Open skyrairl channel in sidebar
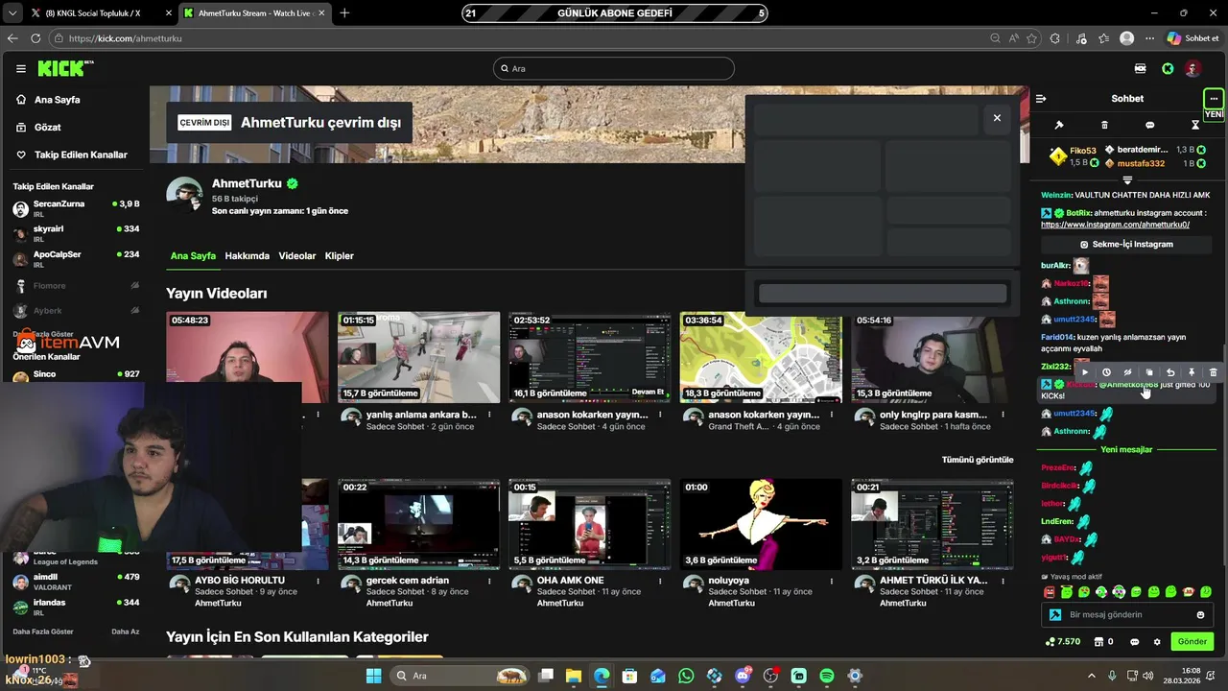Image resolution: width=1228 pixels, height=691 pixels. (x=75, y=233)
